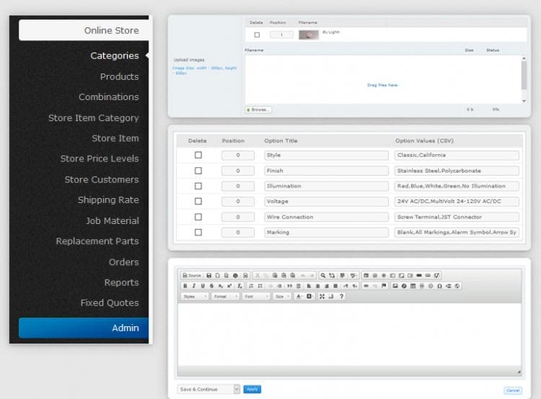Click the Italic formatting icon
The image size is (541, 399).
pos(193,286)
